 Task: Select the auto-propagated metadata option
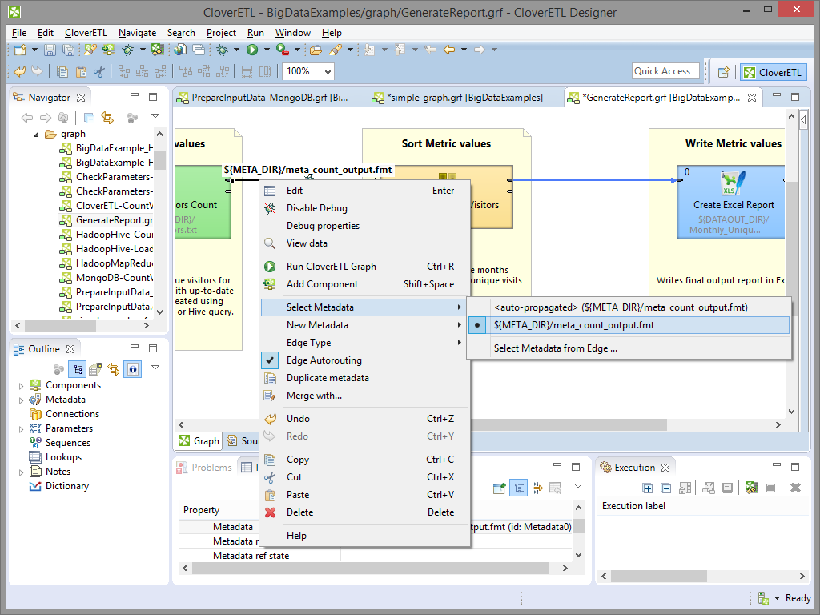[x=621, y=307]
